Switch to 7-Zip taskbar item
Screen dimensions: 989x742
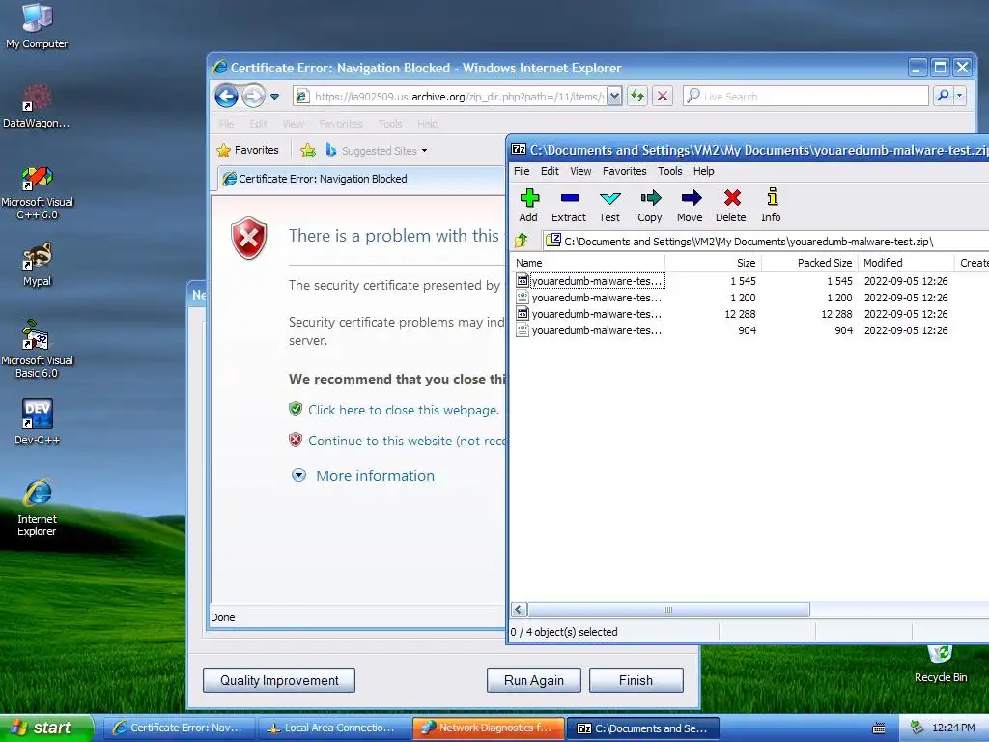(642, 728)
